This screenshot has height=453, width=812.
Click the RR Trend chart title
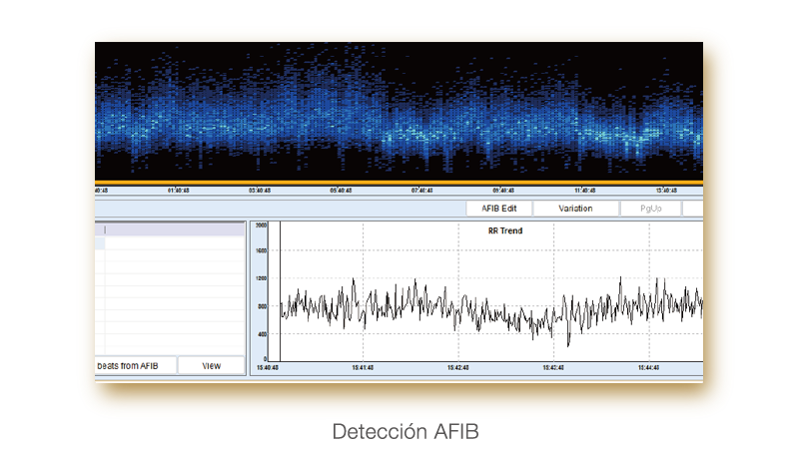[x=505, y=230]
